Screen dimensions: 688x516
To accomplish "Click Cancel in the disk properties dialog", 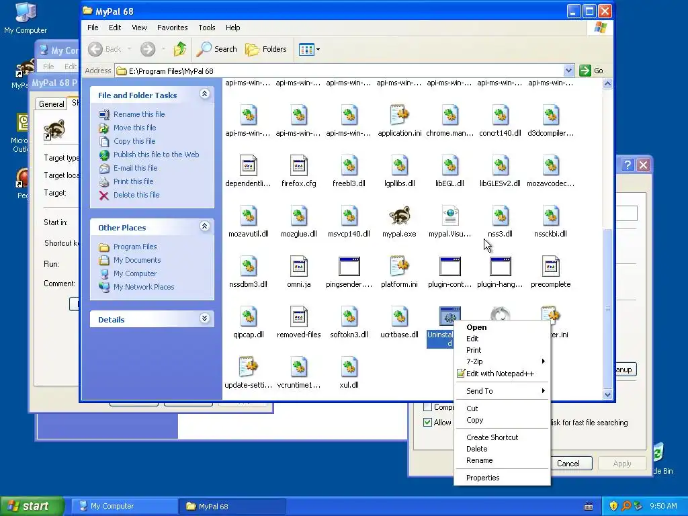I will pyautogui.click(x=568, y=464).
